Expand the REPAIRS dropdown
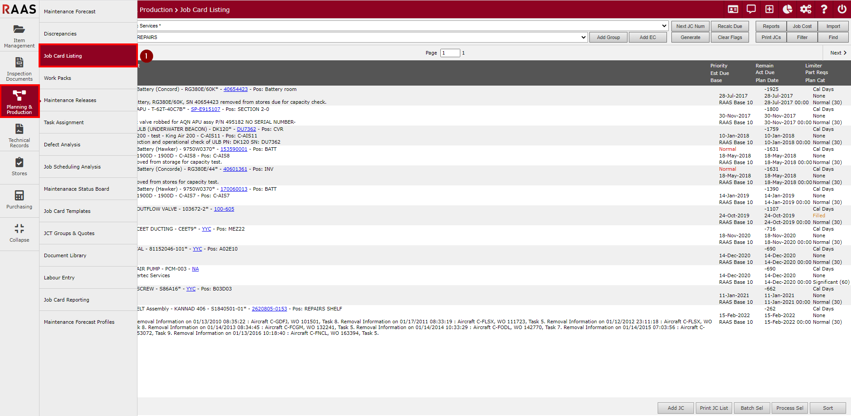 tap(583, 37)
